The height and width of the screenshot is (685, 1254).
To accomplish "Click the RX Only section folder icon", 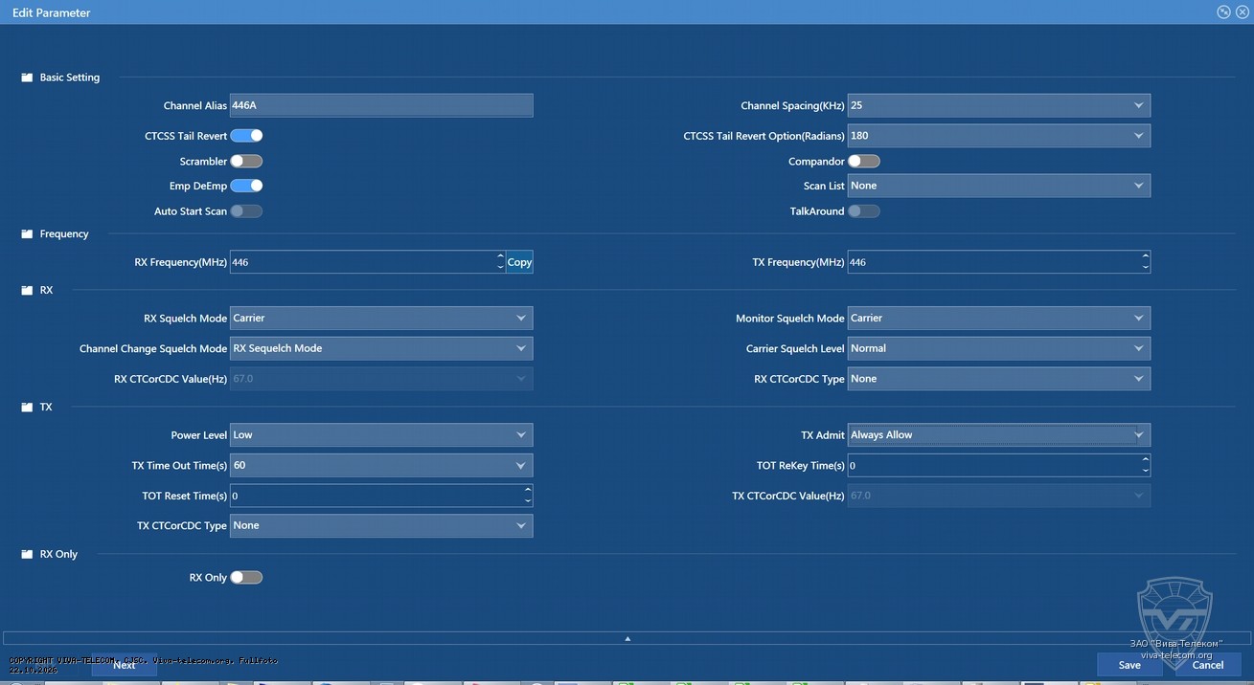I will coord(27,555).
